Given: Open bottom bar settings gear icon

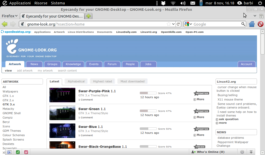Looking at the screenshot, I should (x=242, y=152).
